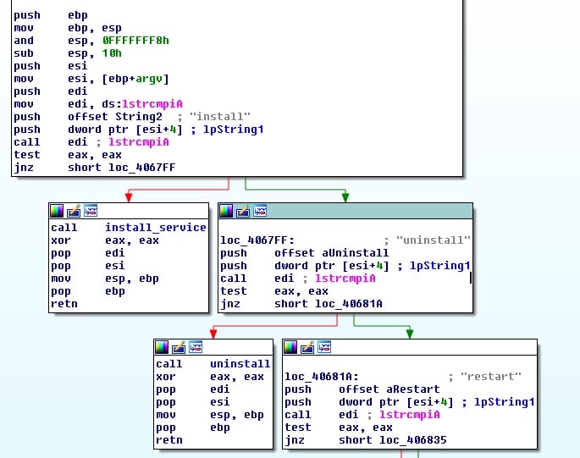
Task: Click the pencil icon on loc_40681A block
Action: (x=307, y=347)
